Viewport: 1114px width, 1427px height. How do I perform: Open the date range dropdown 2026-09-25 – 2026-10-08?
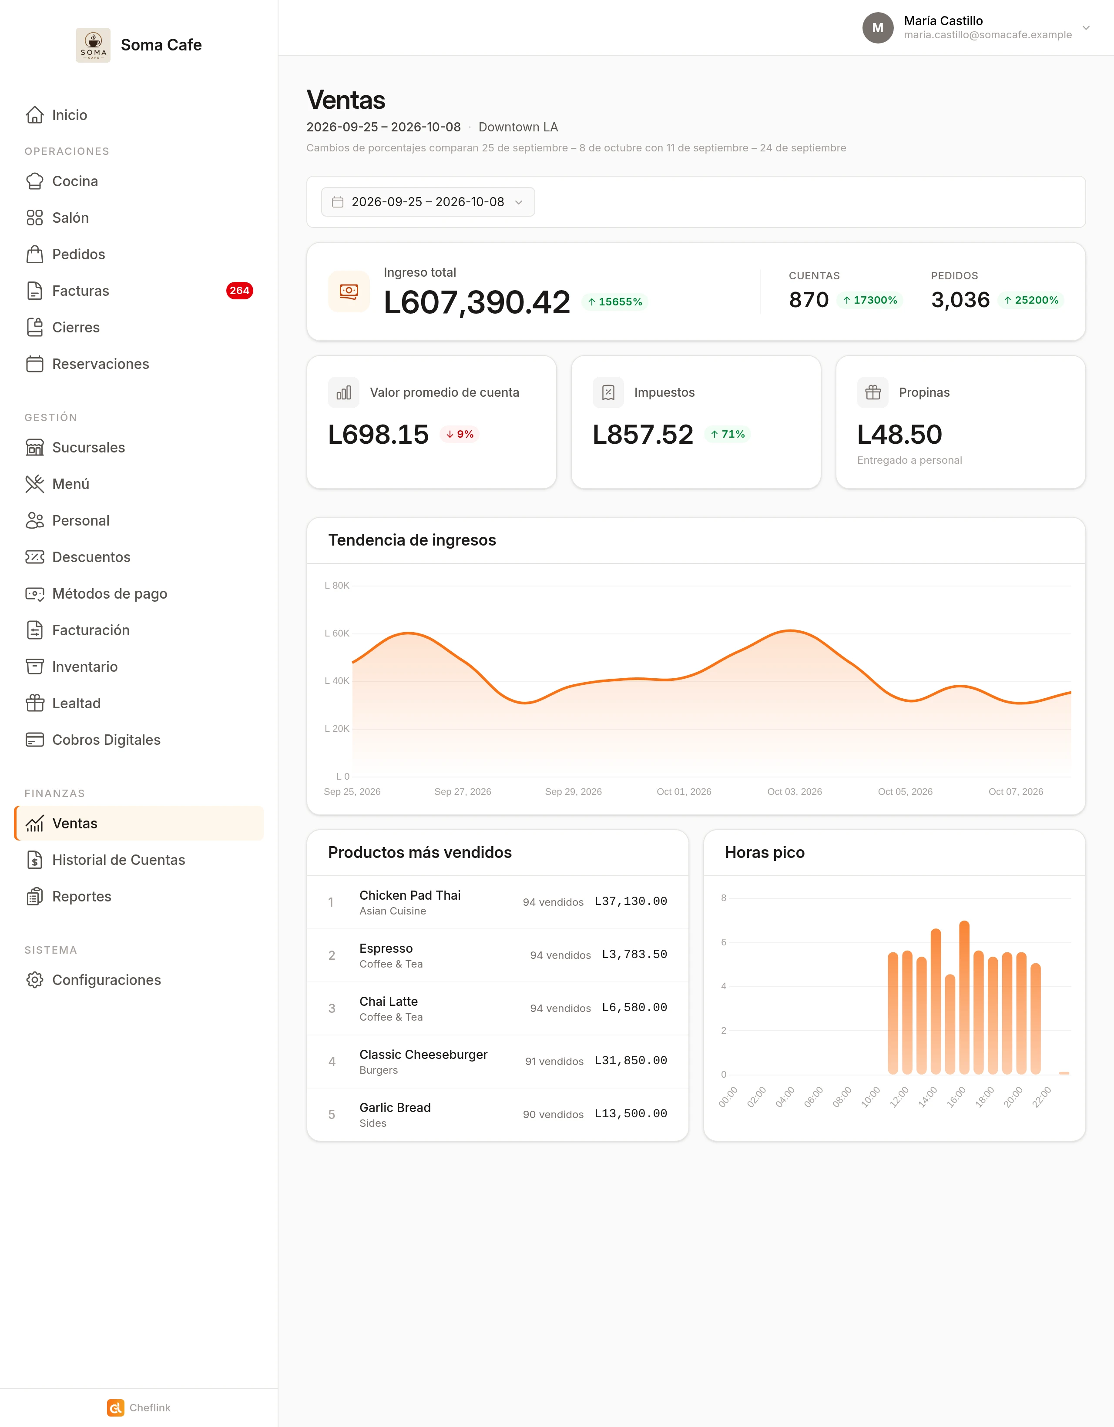pos(428,202)
